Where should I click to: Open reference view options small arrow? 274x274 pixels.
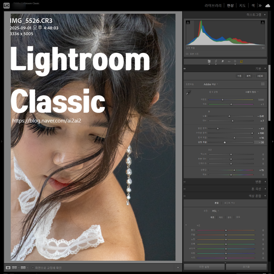18,268
